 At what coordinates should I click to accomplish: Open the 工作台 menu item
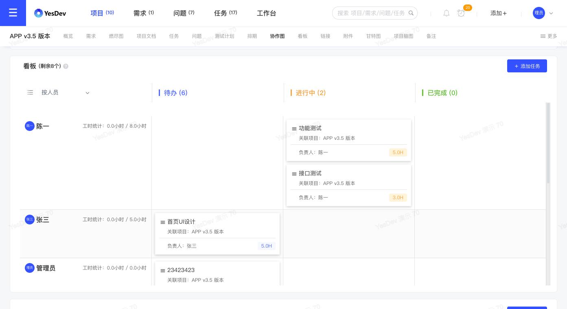point(266,13)
